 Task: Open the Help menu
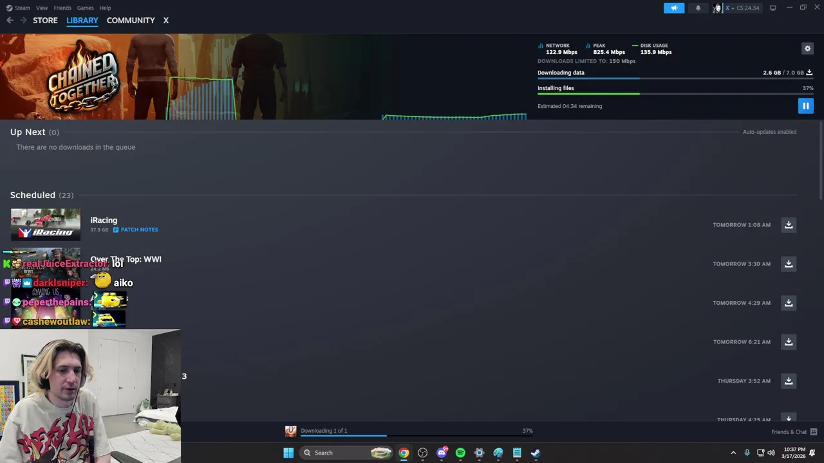click(x=105, y=8)
